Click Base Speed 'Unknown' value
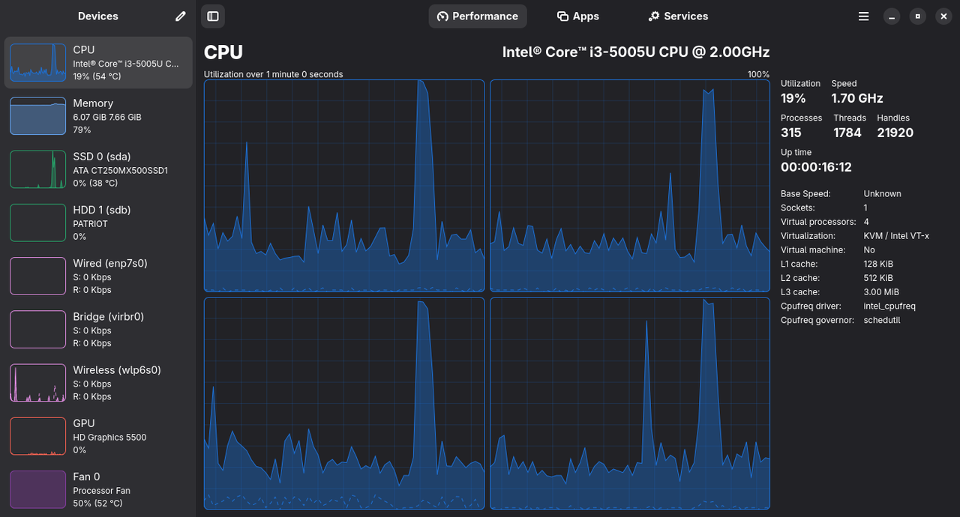Screen dimensions: 960x517 pos(882,193)
